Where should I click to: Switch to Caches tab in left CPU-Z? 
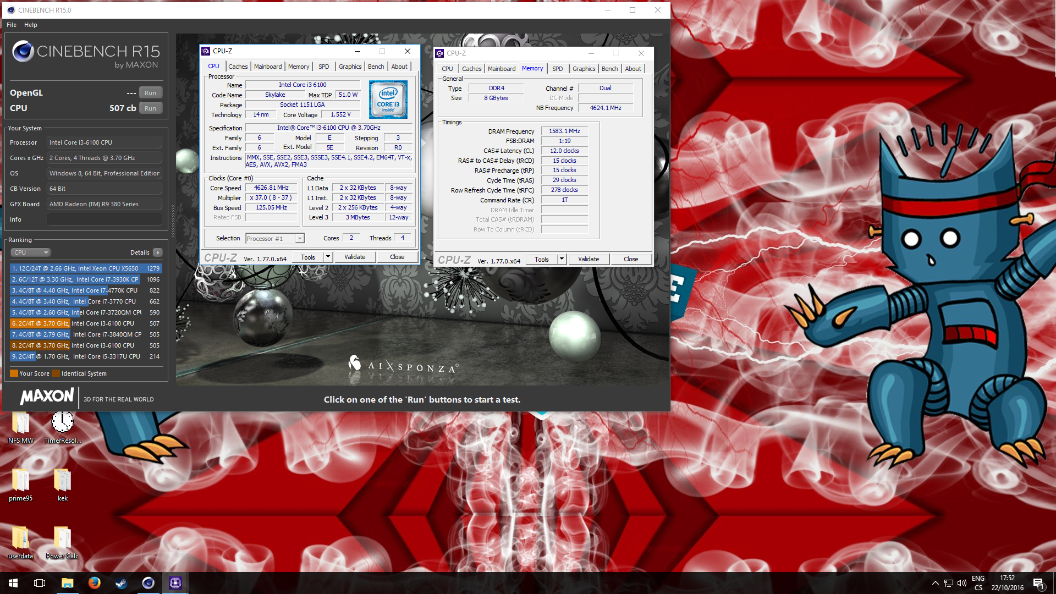pyautogui.click(x=238, y=67)
